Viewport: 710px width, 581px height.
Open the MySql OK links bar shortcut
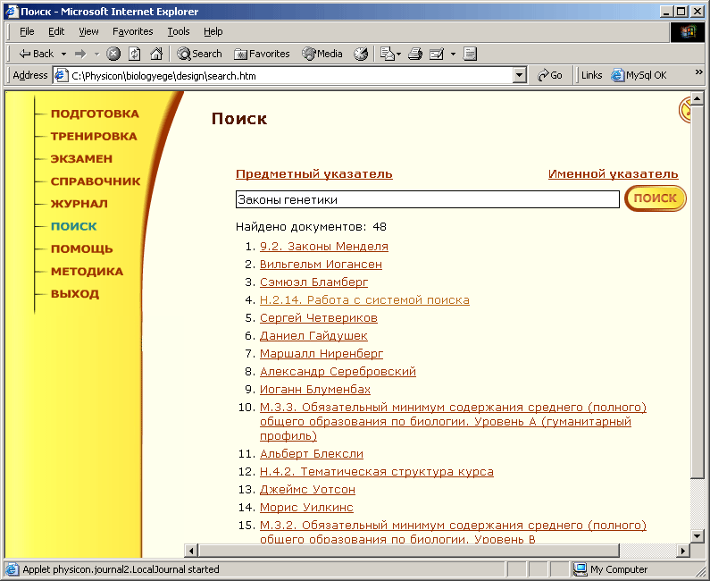click(639, 75)
